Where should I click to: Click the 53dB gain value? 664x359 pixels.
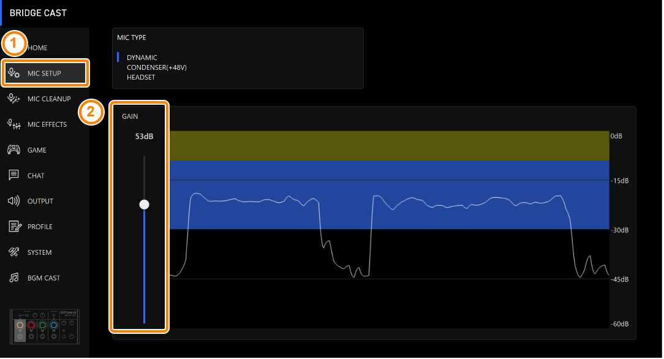144,137
